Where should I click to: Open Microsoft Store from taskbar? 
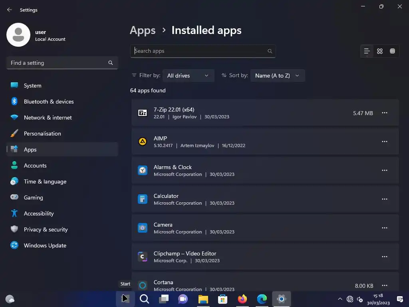(x=222, y=299)
